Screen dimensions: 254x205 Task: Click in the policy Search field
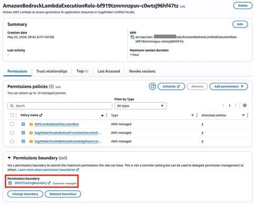tap(60, 106)
